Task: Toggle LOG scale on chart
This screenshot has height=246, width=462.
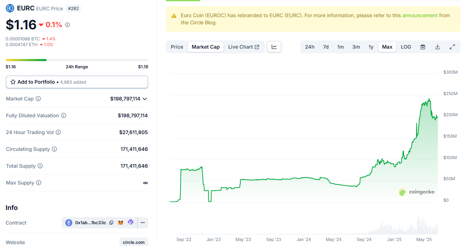Action: 406,47
